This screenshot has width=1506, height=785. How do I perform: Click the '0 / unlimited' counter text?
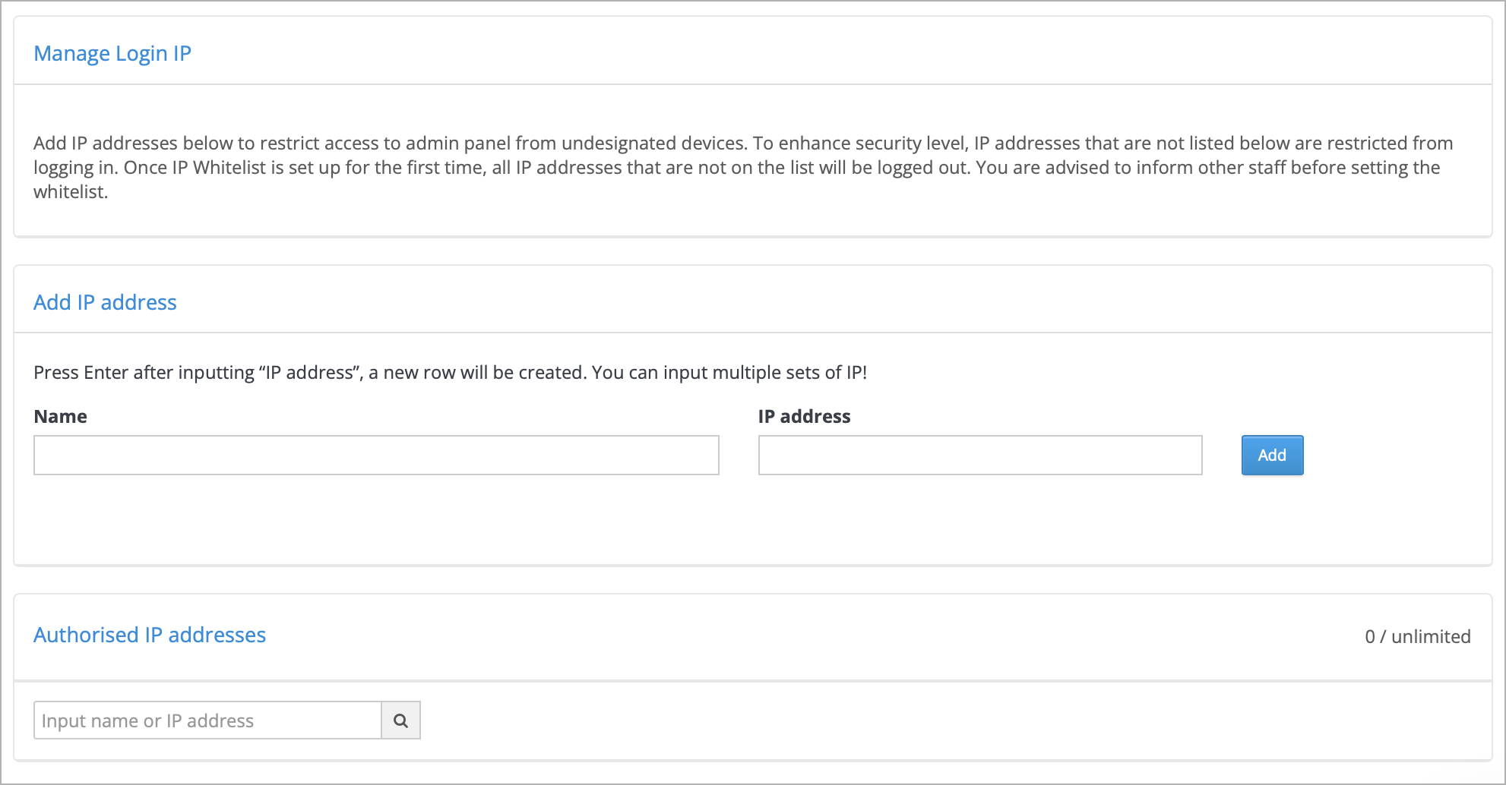pos(1418,636)
